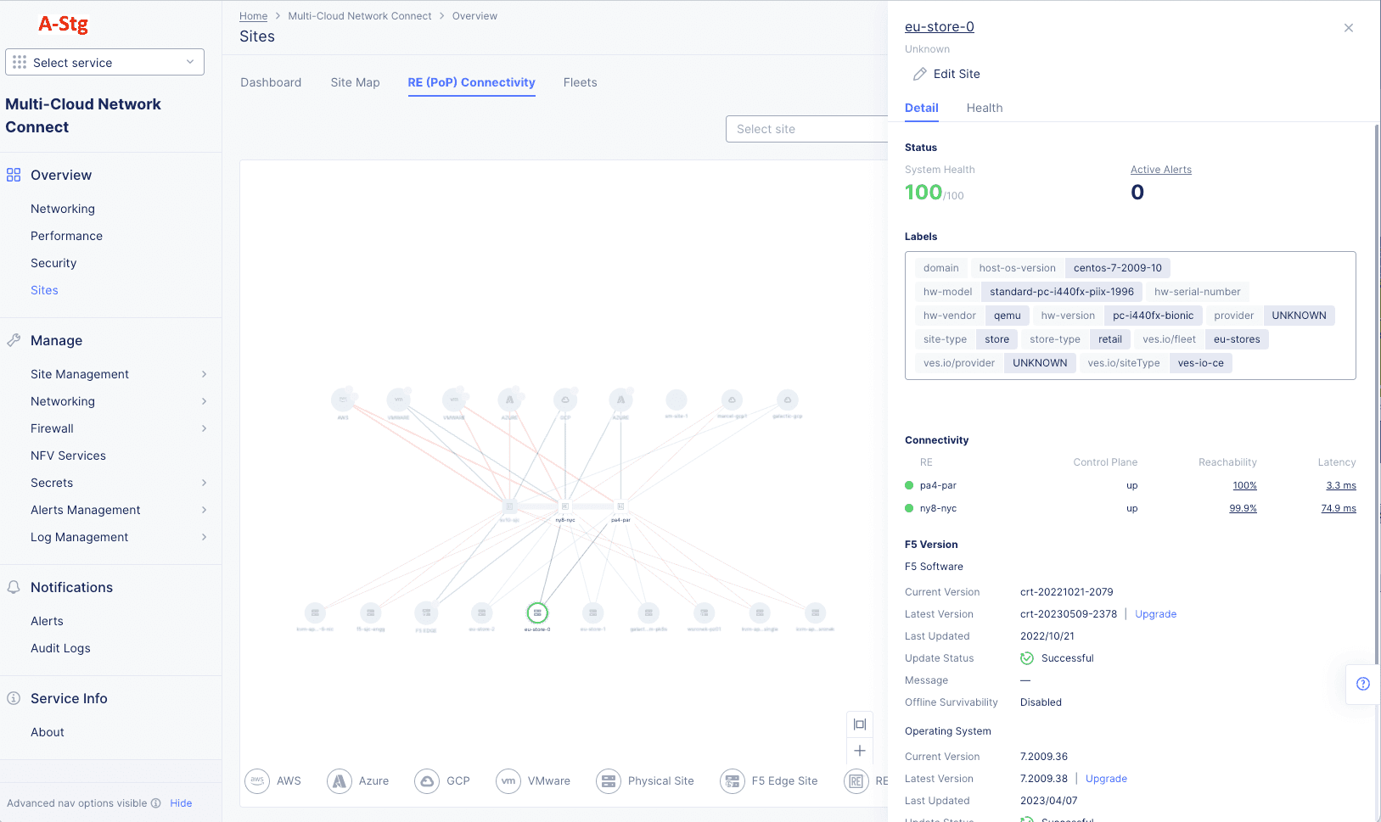This screenshot has width=1381, height=822.
Task: Zoom in with the plus icon
Action: (x=860, y=751)
